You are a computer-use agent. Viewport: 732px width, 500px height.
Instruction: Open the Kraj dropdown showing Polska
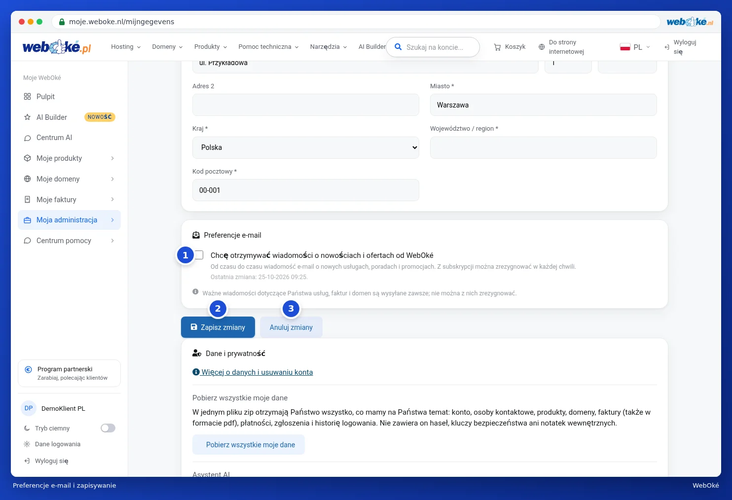(x=306, y=147)
